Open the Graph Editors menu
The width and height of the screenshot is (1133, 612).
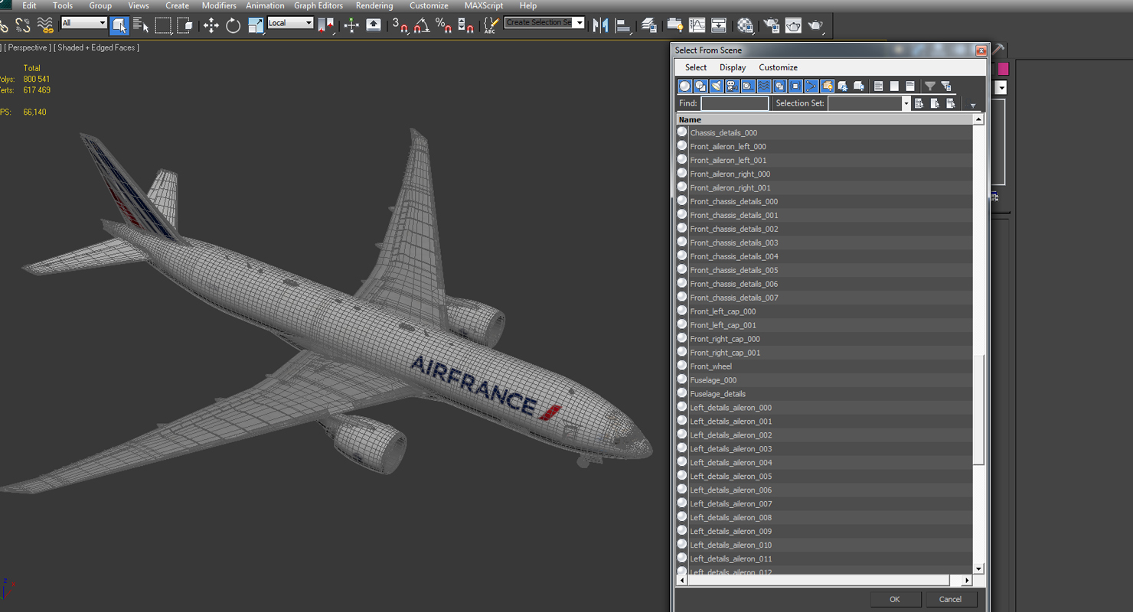pos(318,5)
